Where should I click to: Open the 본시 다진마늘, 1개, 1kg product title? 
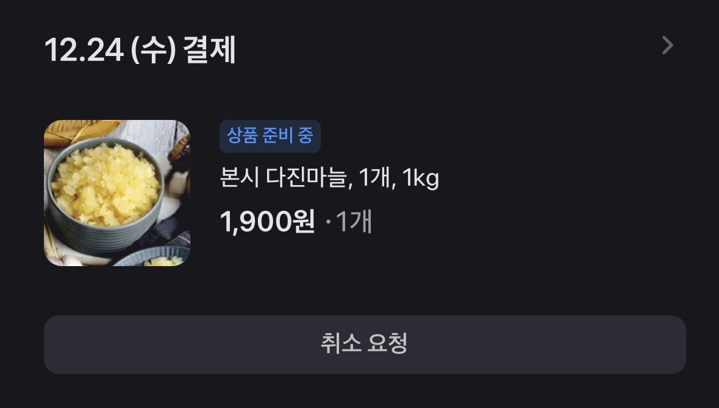tap(329, 177)
